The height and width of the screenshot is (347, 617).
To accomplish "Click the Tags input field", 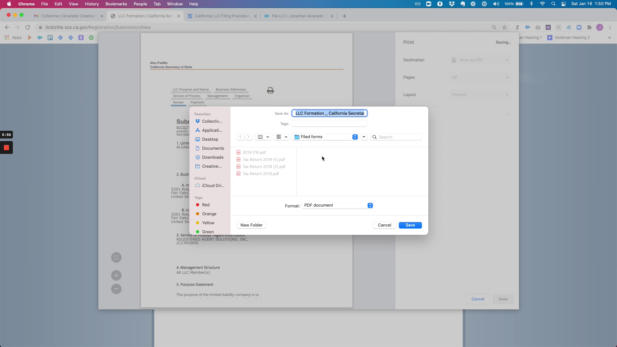I will coord(329,124).
